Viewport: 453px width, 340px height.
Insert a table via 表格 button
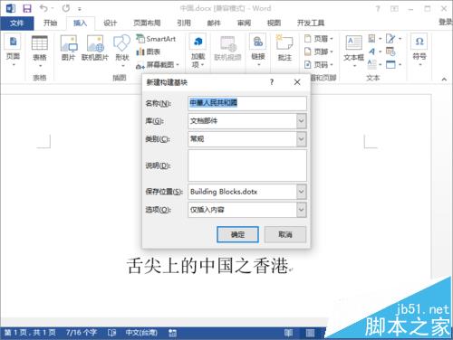[x=40, y=52]
